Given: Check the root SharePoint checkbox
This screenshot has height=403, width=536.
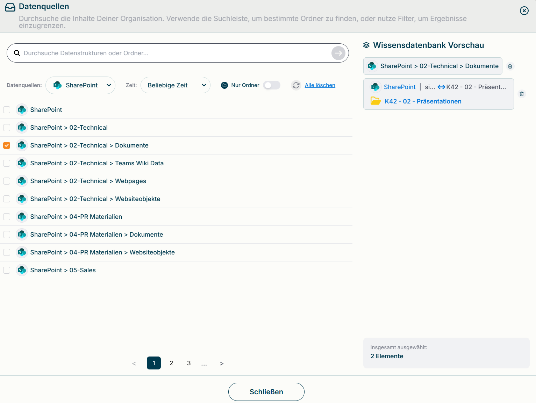Looking at the screenshot, I should [x=7, y=110].
